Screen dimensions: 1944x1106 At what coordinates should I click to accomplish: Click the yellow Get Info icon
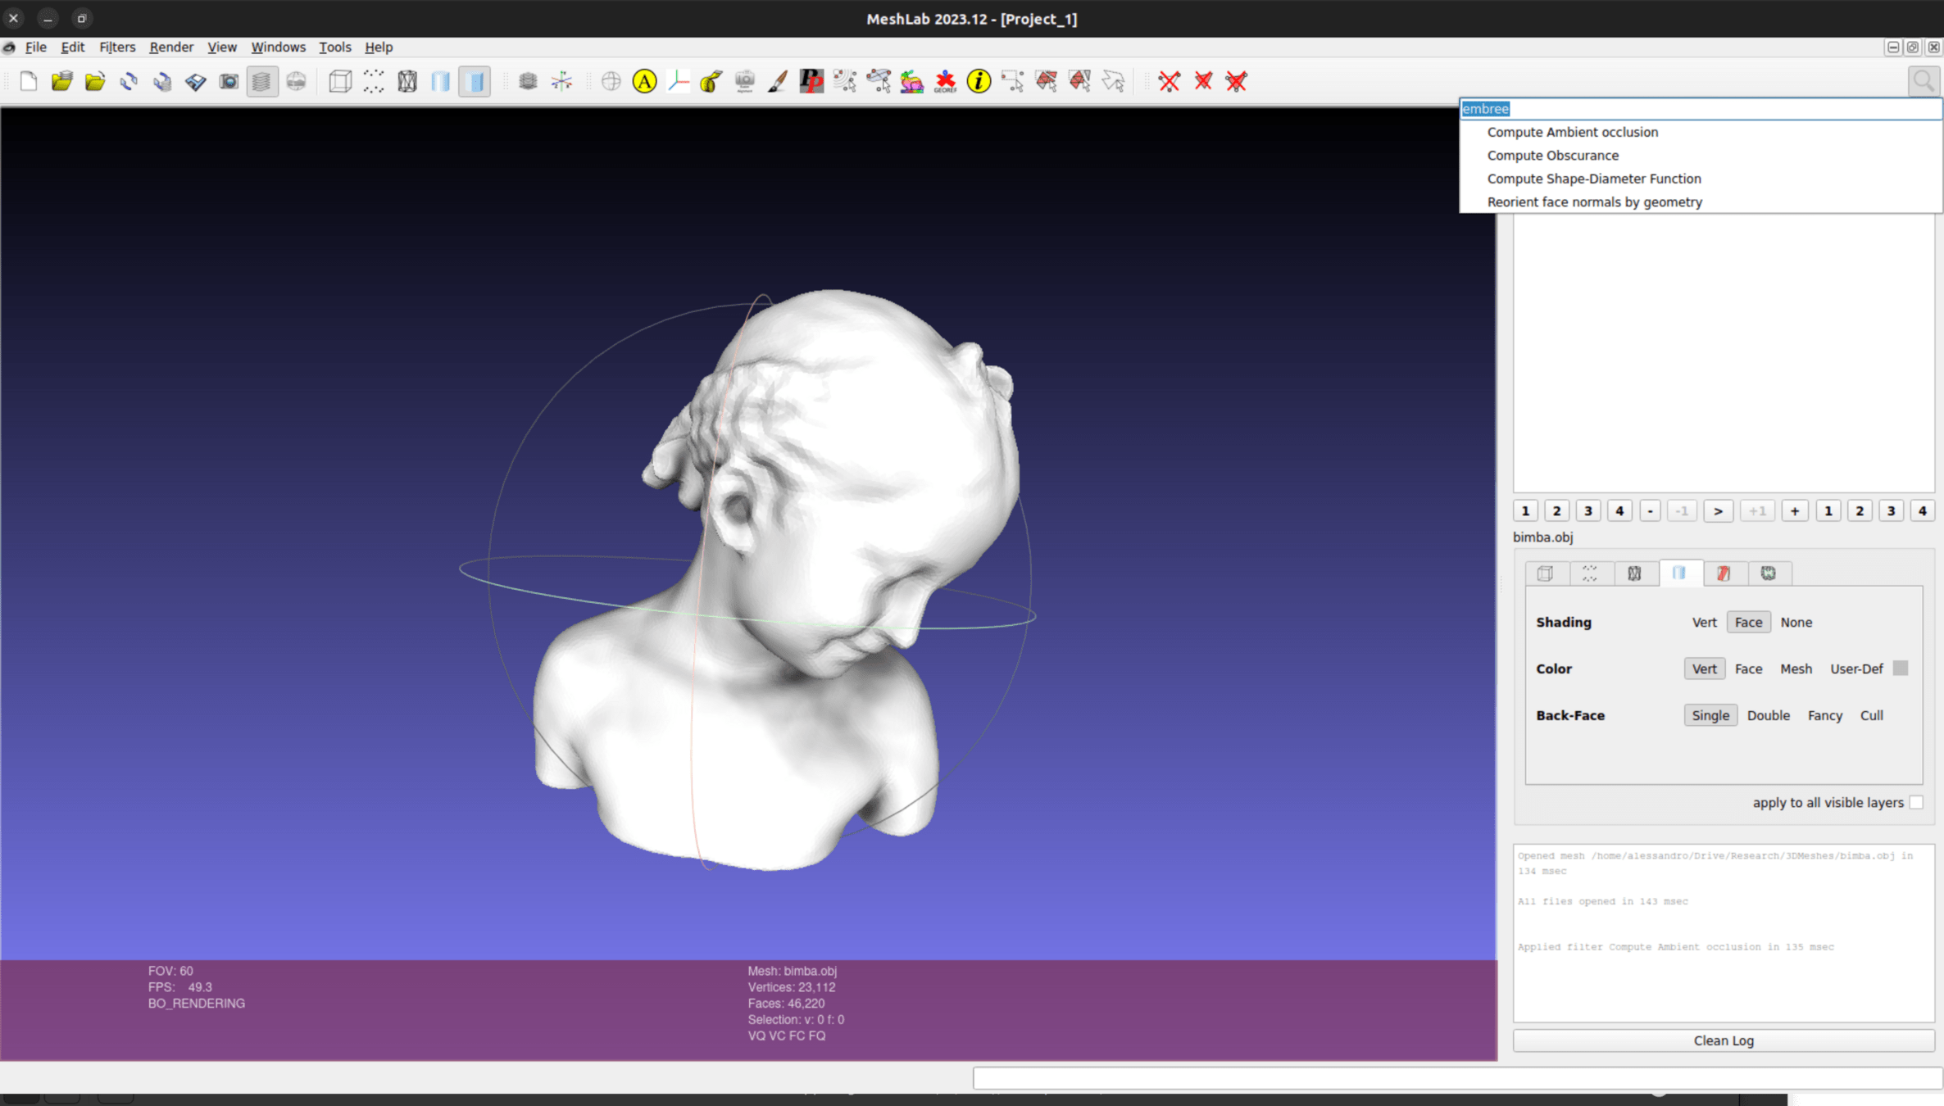[x=979, y=81]
